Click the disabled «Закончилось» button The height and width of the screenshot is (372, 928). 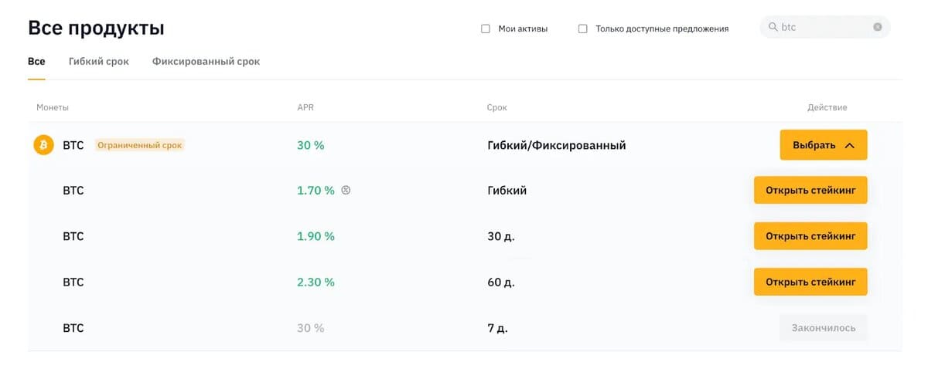pos(823,328)
